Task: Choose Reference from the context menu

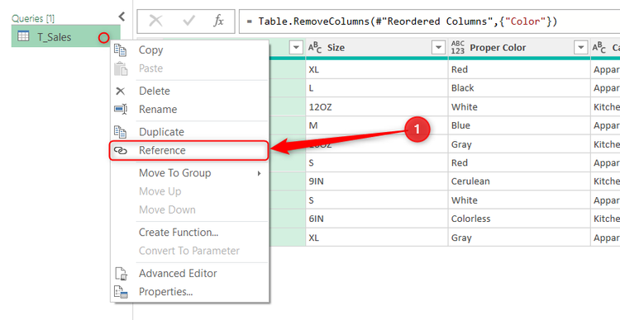Action: [189, 150]
